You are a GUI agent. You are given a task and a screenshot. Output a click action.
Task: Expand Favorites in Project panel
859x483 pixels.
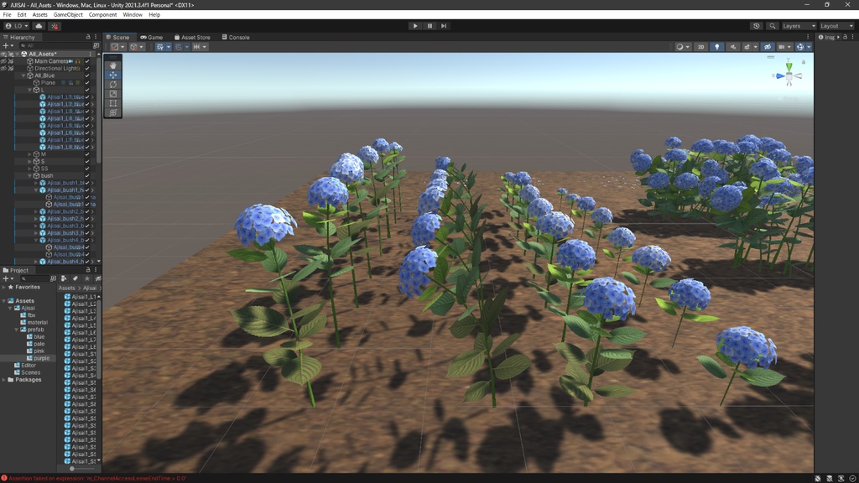pyautogui.click(x=4, y=287)
